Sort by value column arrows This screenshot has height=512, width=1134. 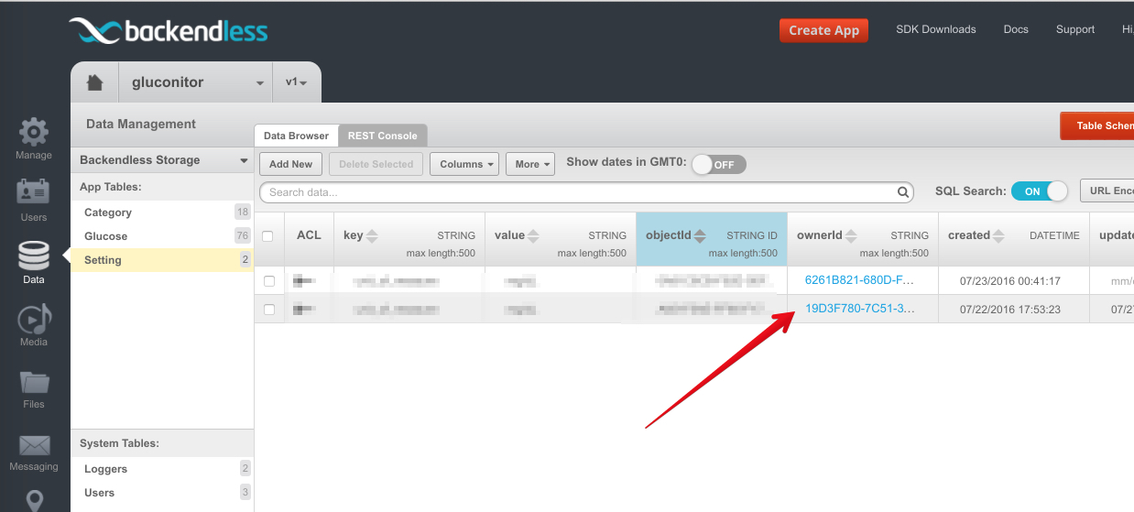[x=533, y=235]
